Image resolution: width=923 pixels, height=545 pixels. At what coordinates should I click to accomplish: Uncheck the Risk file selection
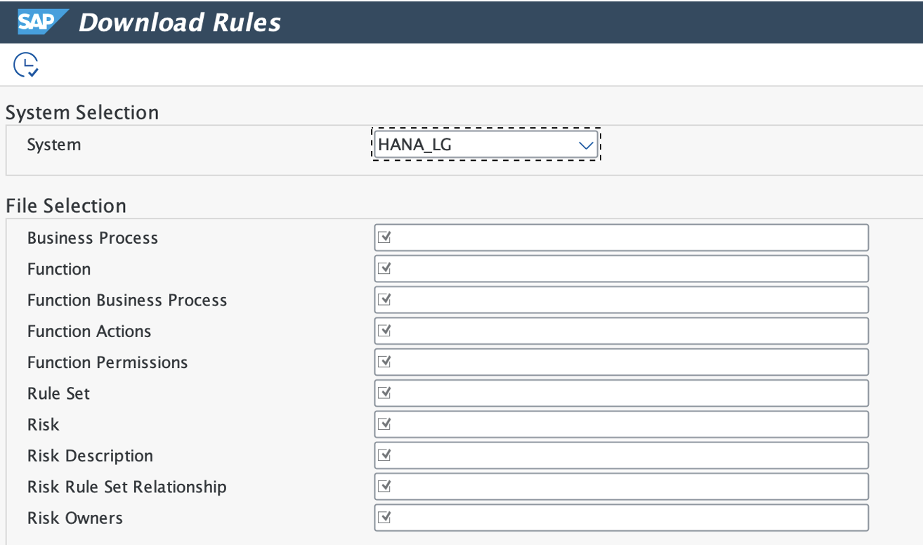coord(384,423)
